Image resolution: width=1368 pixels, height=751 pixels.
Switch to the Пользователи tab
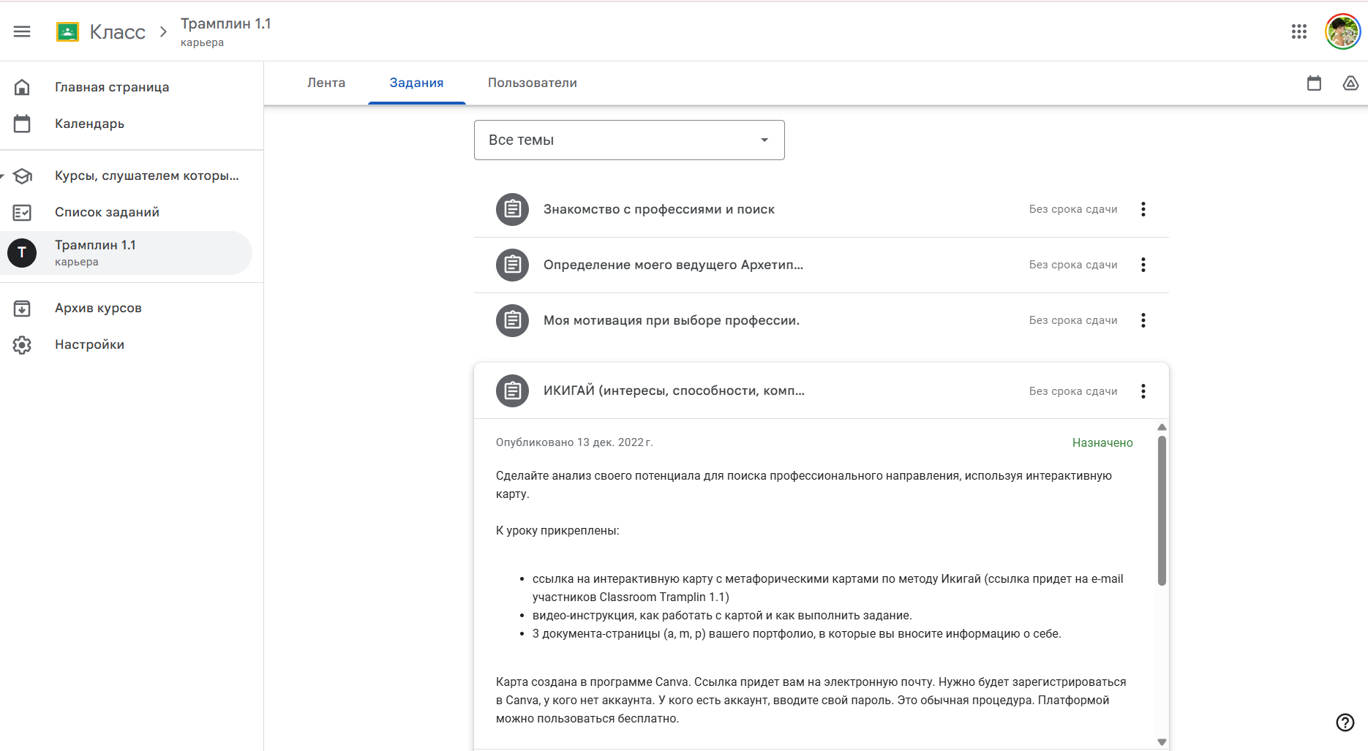(x=532, y=83)
